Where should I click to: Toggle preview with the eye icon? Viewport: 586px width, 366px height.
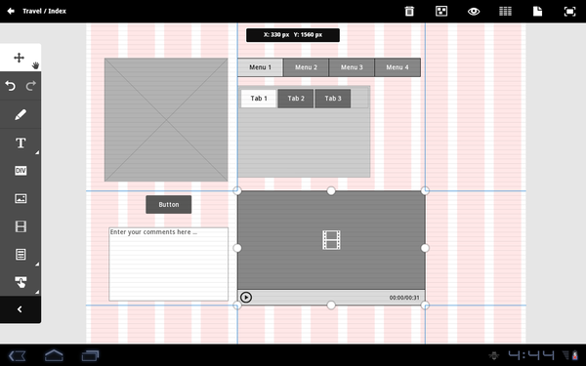coord(474,11)
